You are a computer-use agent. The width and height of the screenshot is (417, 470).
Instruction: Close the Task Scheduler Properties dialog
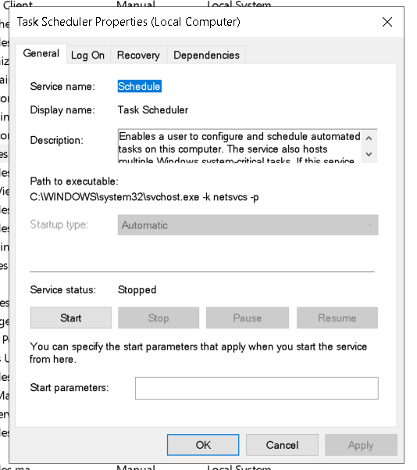[x=387, y=22]
